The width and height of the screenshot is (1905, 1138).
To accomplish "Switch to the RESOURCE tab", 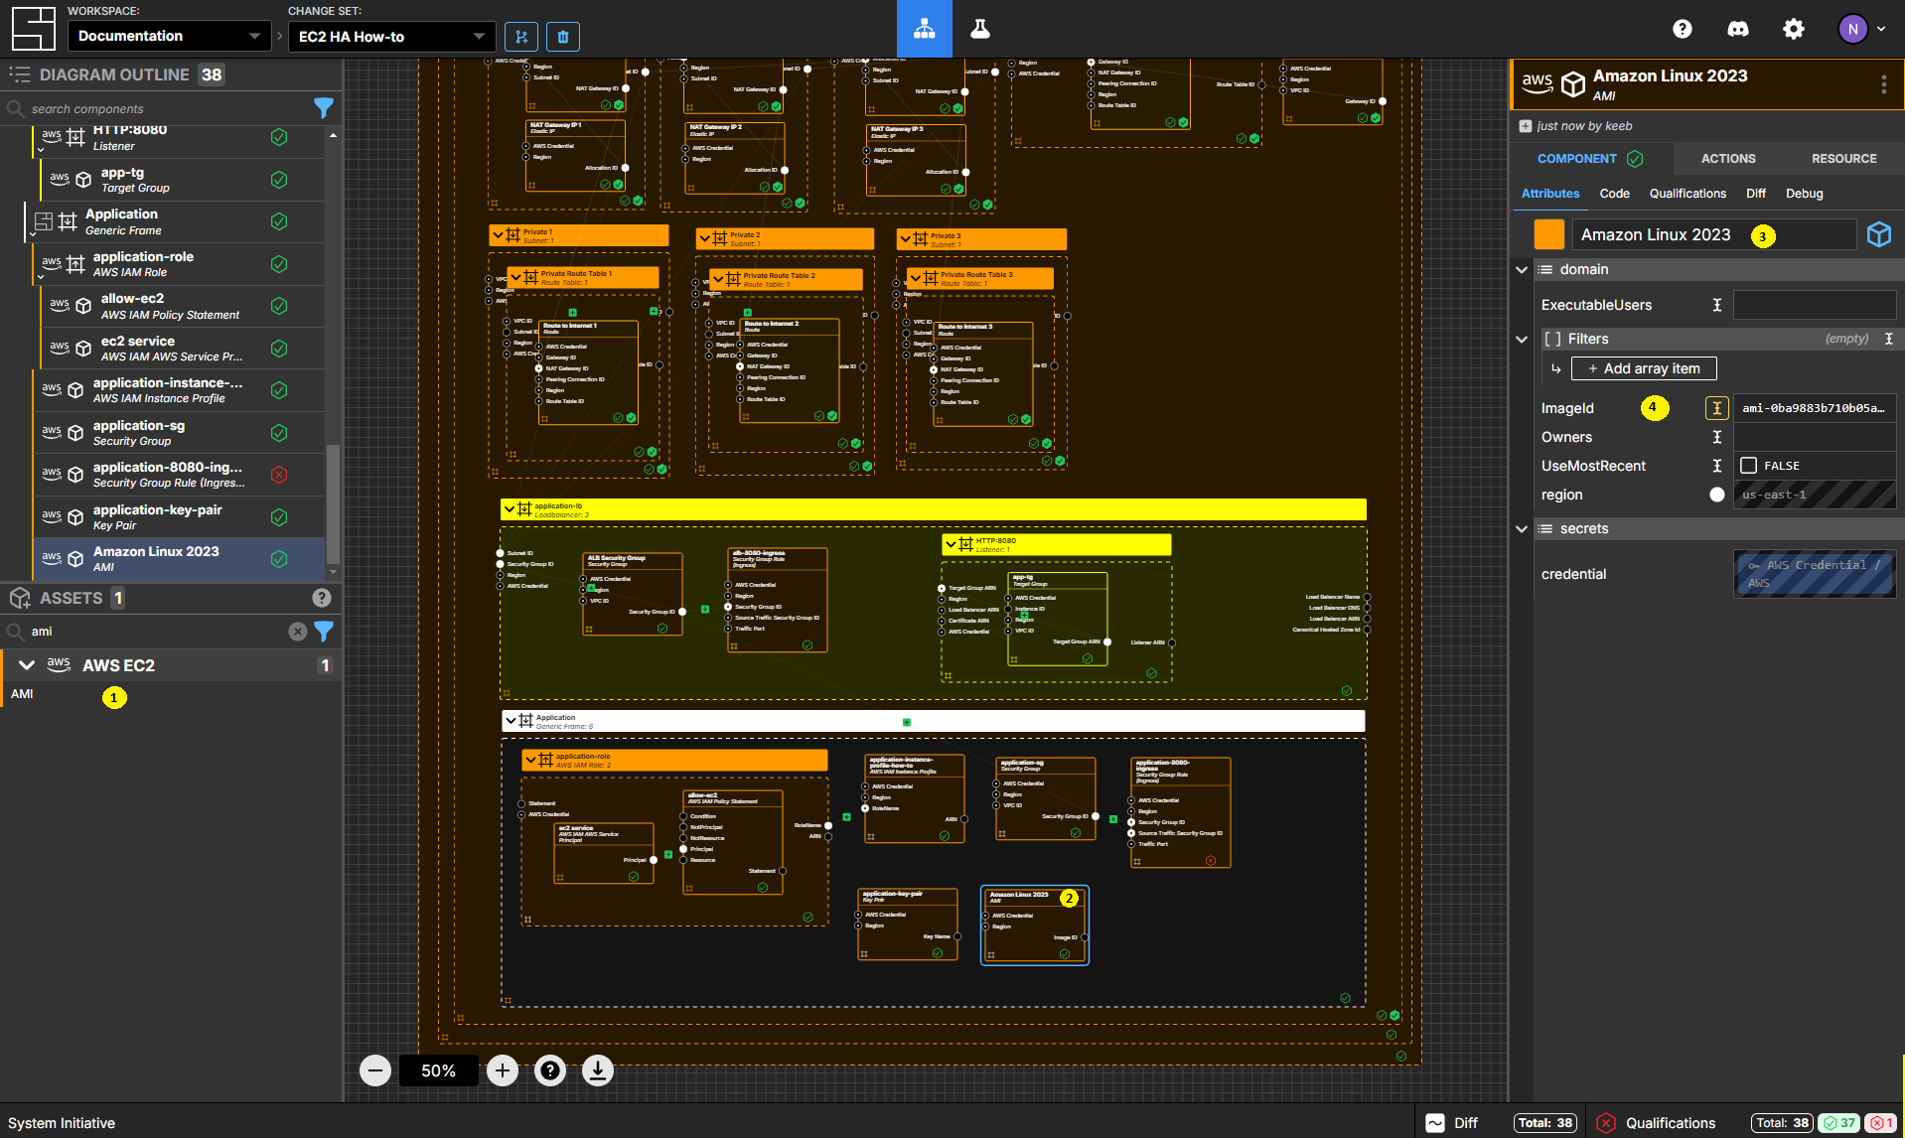I will (1843, 159).
